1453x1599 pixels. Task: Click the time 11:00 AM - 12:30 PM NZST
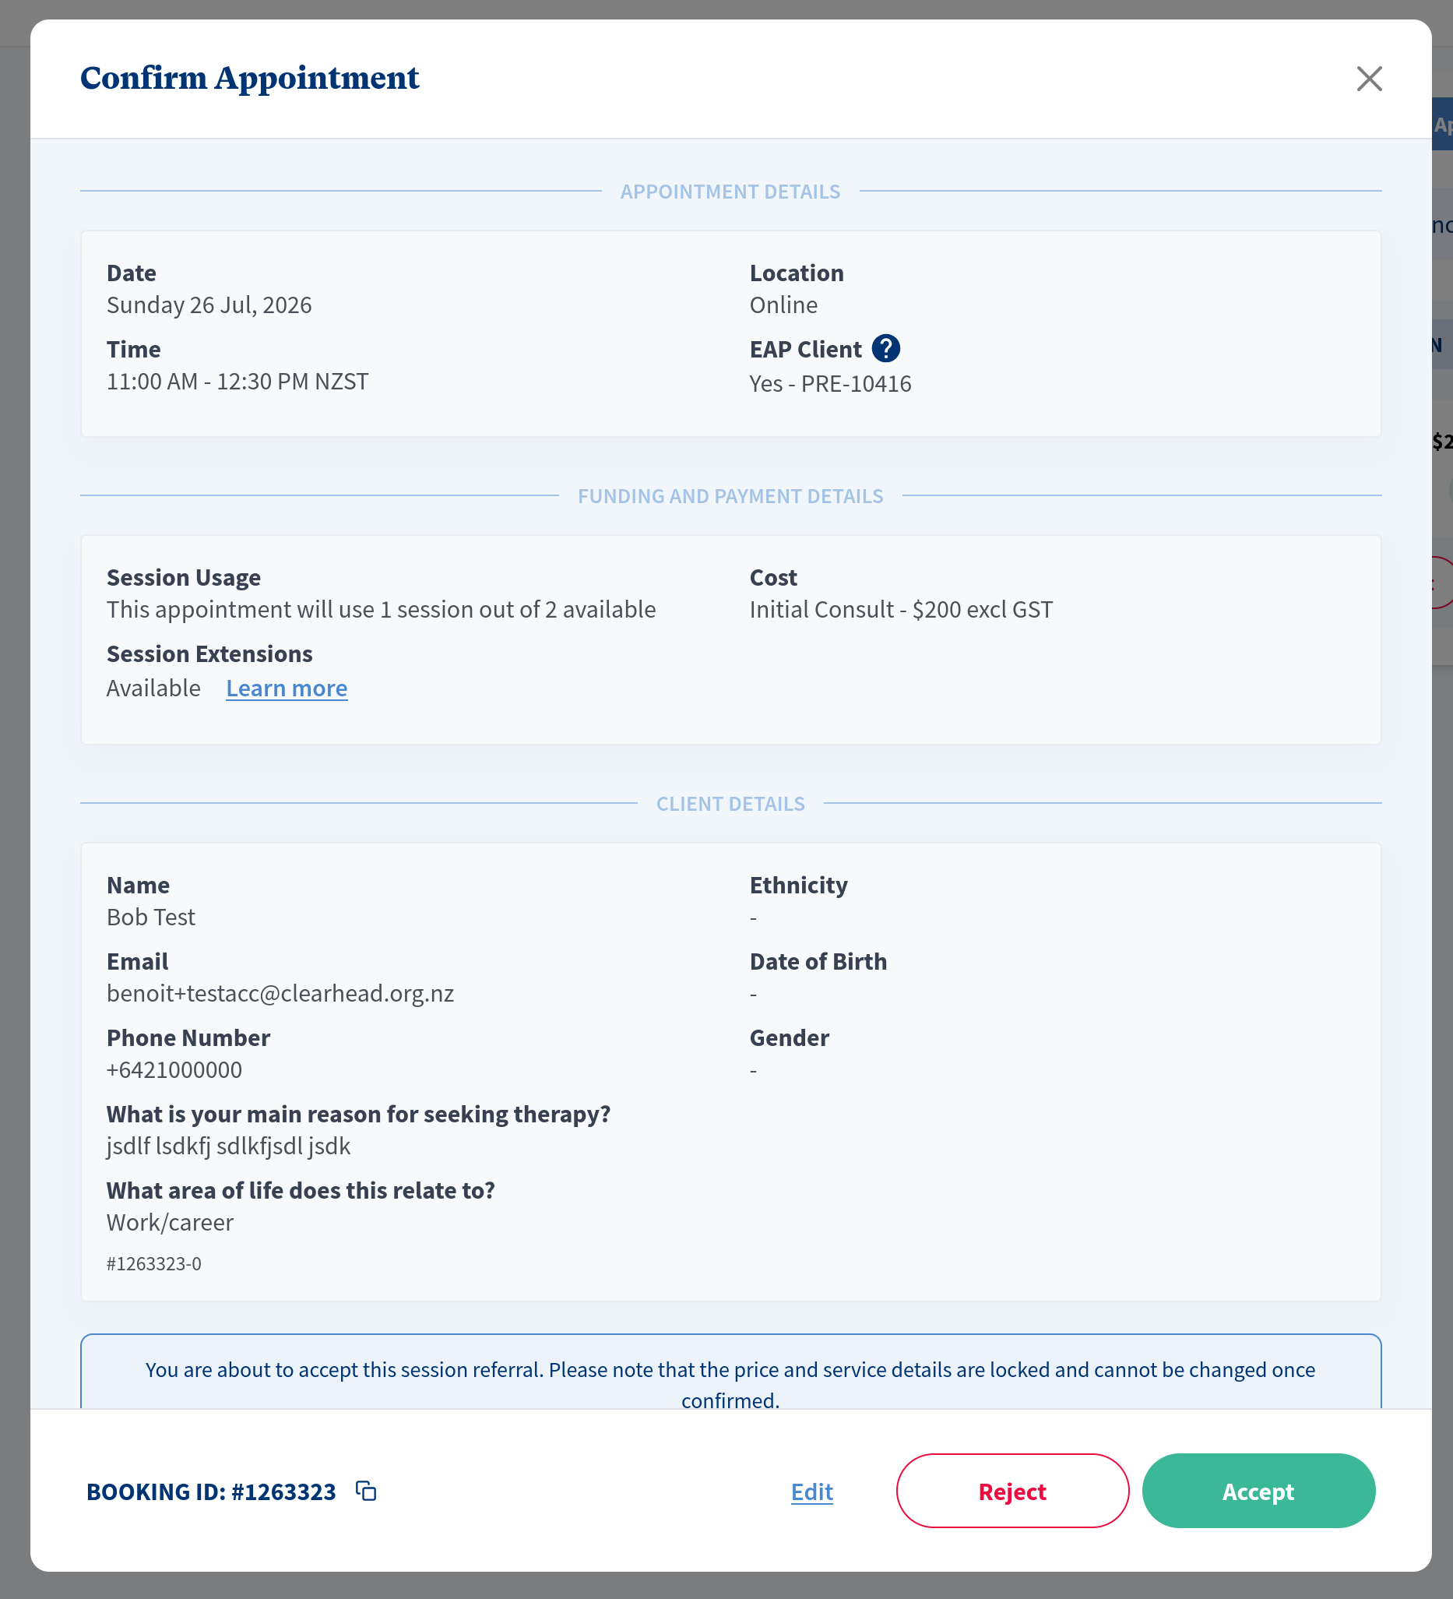pyautogui.click(x=237, y=381)
